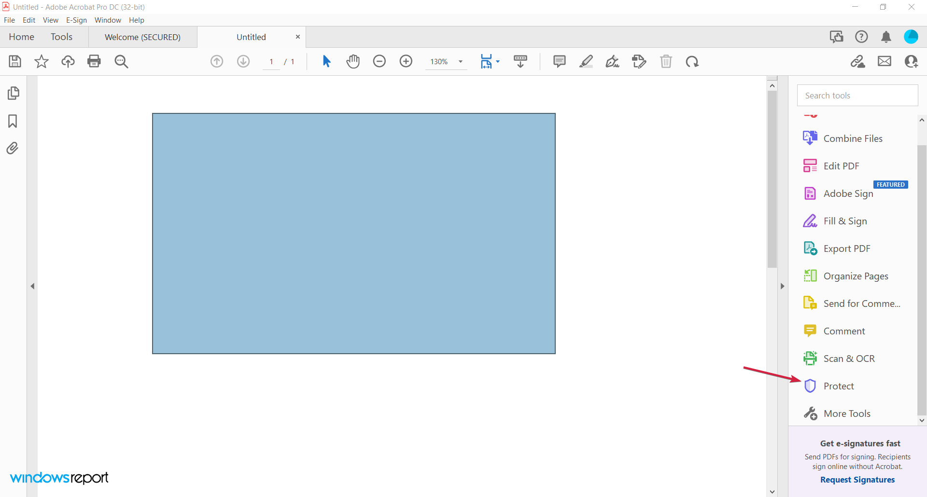Viewport: 927px width, 497px height.
Task: Click the document vertical scrollbar thumb
Action: [772, 179]
